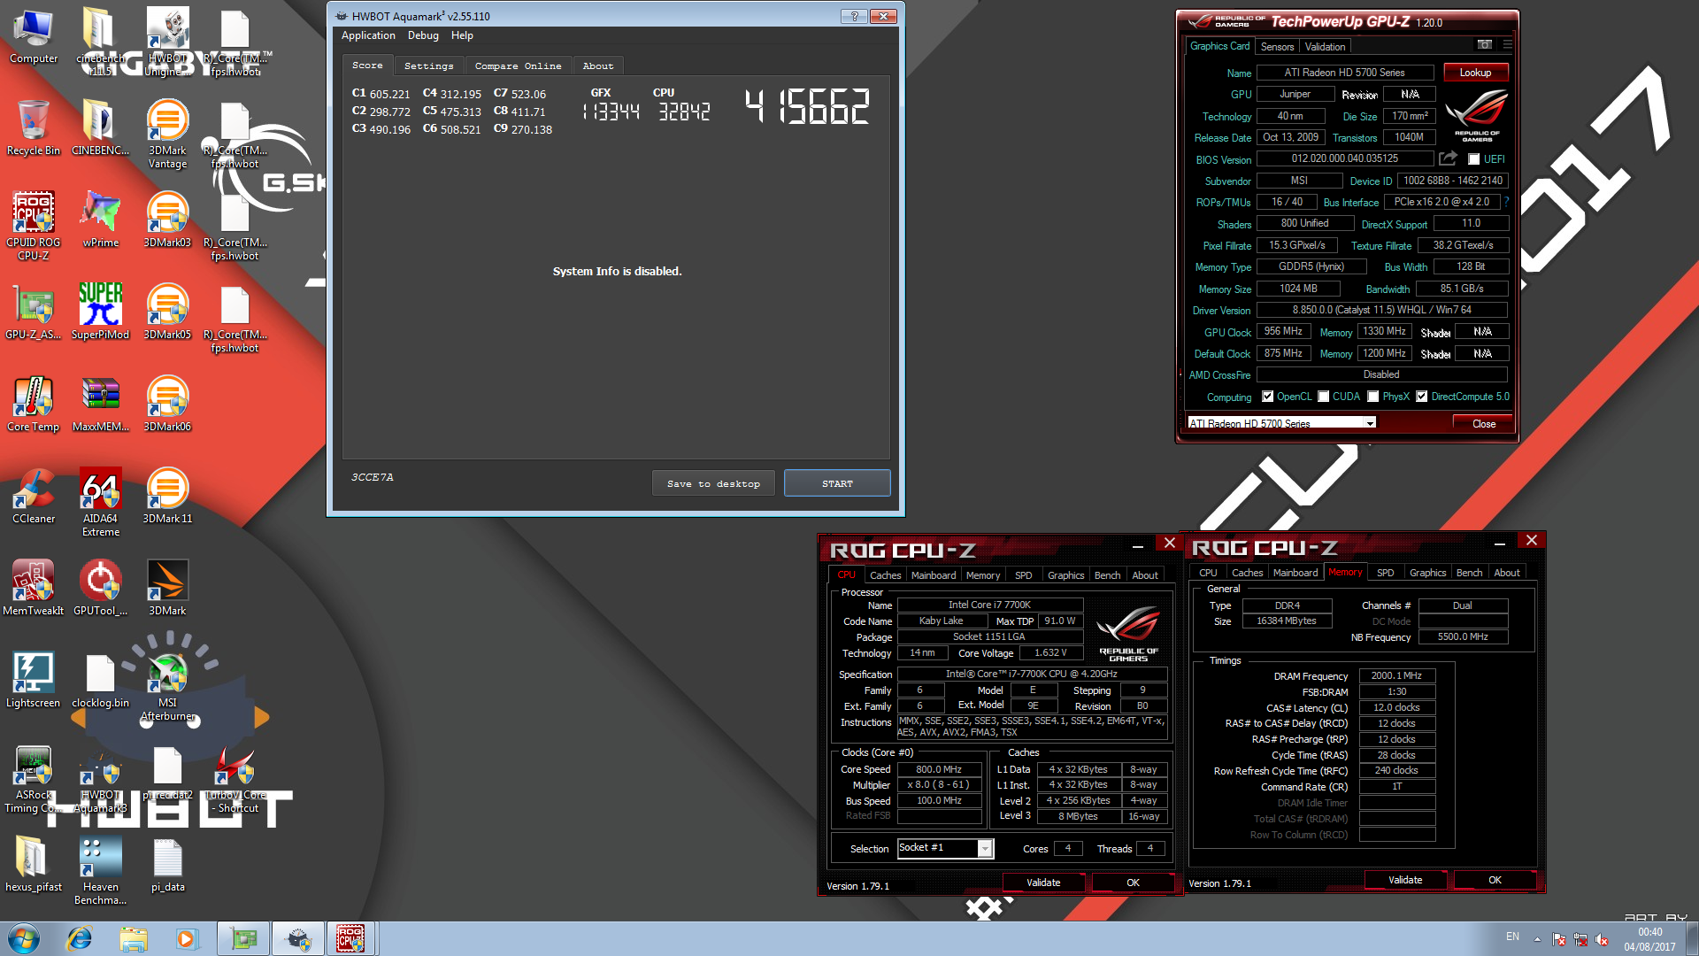Open the MSI Afterburner desktop icon
1699x956 pixels.
coord(167,687)
